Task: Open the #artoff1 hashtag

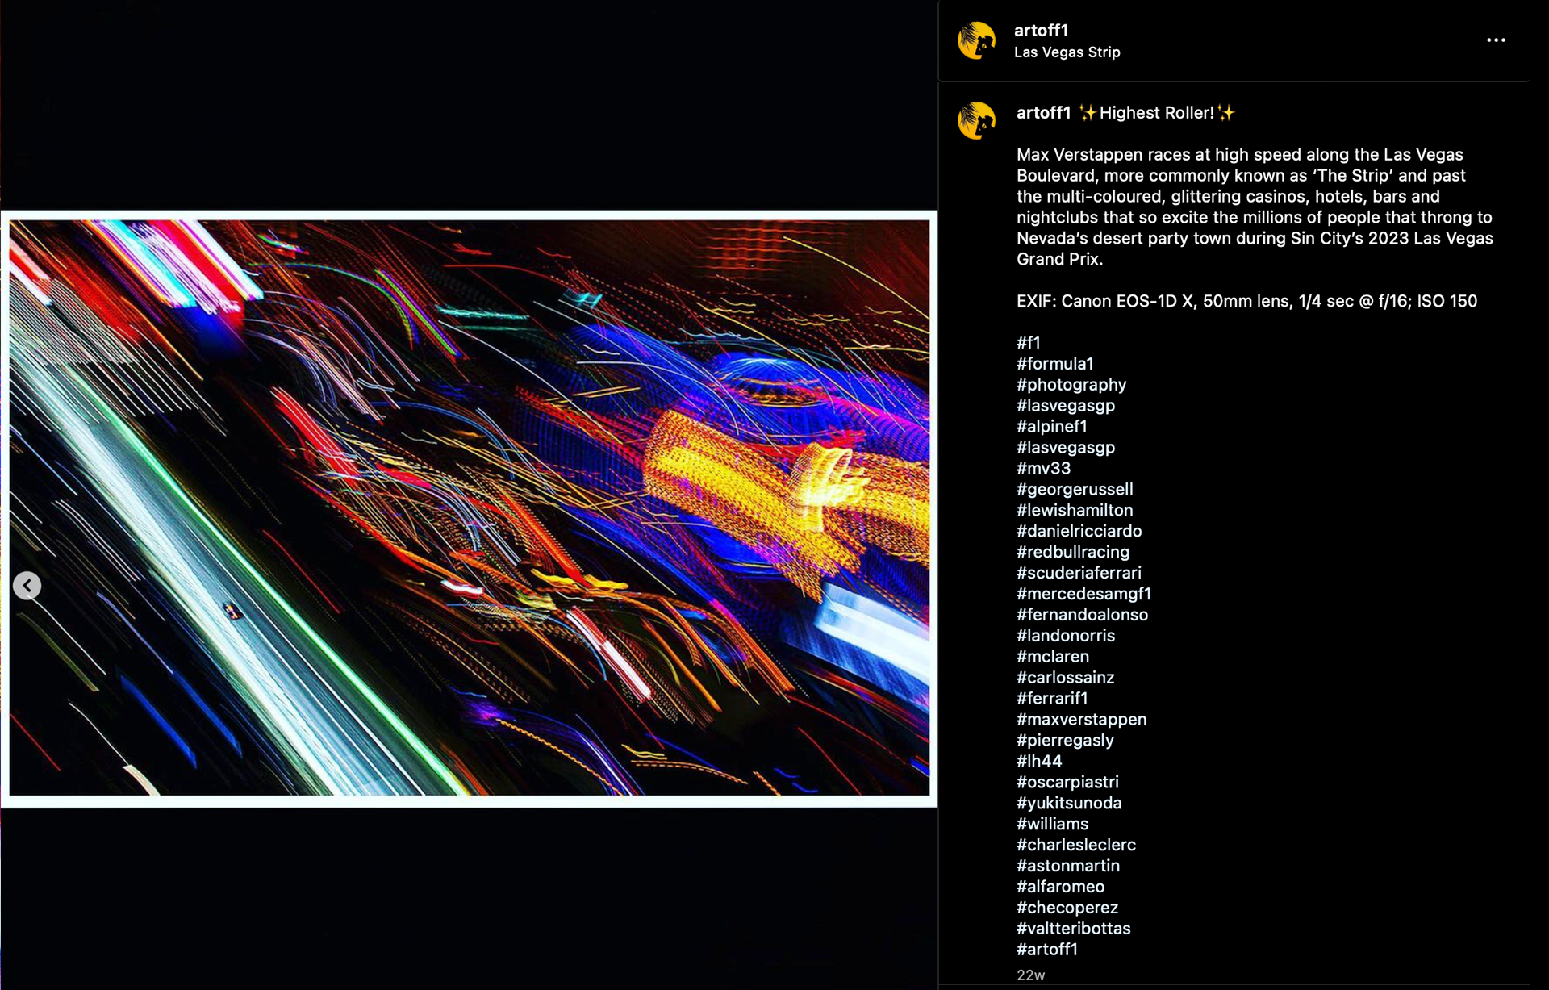Action: (1046, 950)
